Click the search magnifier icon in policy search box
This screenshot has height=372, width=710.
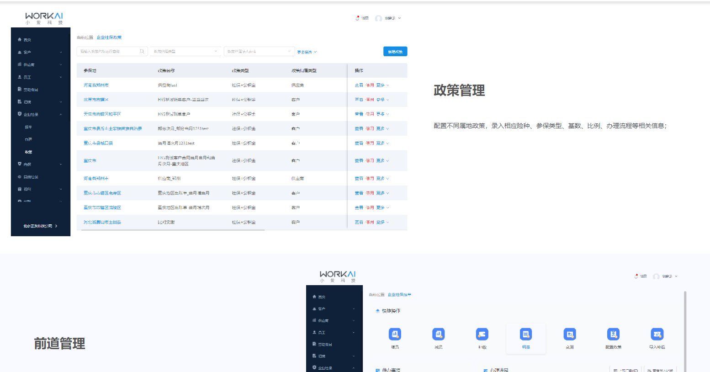(142, 51)
